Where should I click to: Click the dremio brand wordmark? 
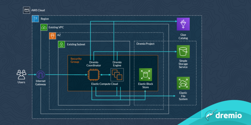pyautogui.click(x=229, y=115)
